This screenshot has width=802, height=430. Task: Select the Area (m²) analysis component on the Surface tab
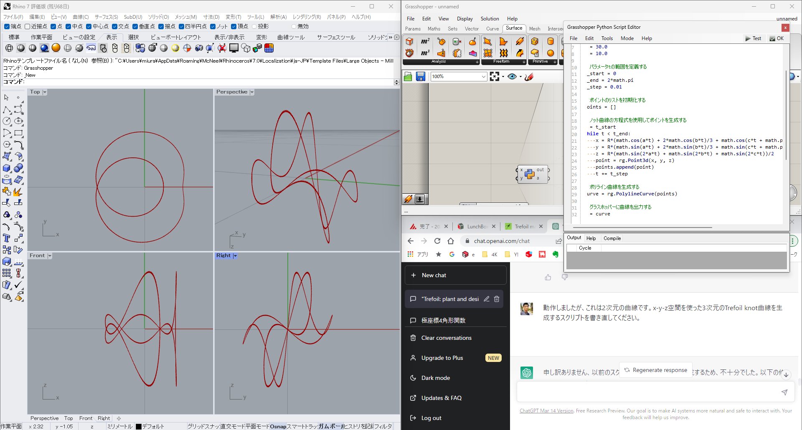click(x=424, y=40)
